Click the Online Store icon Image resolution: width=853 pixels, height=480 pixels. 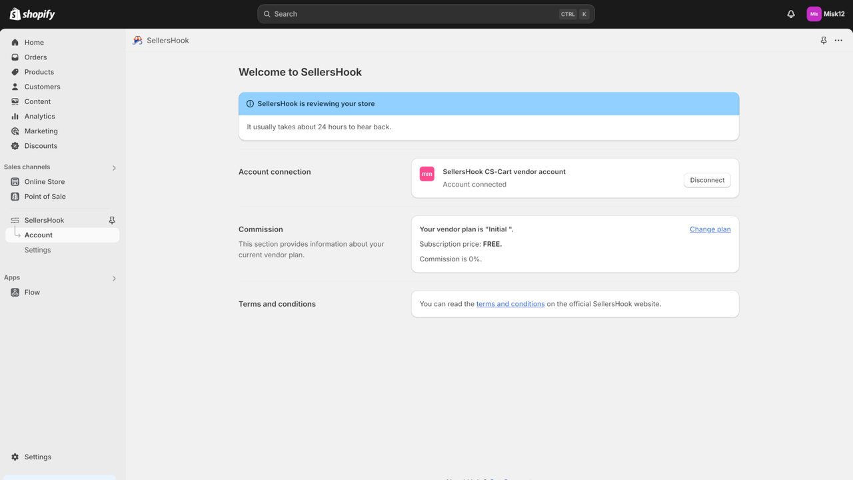tap(15, 182)
